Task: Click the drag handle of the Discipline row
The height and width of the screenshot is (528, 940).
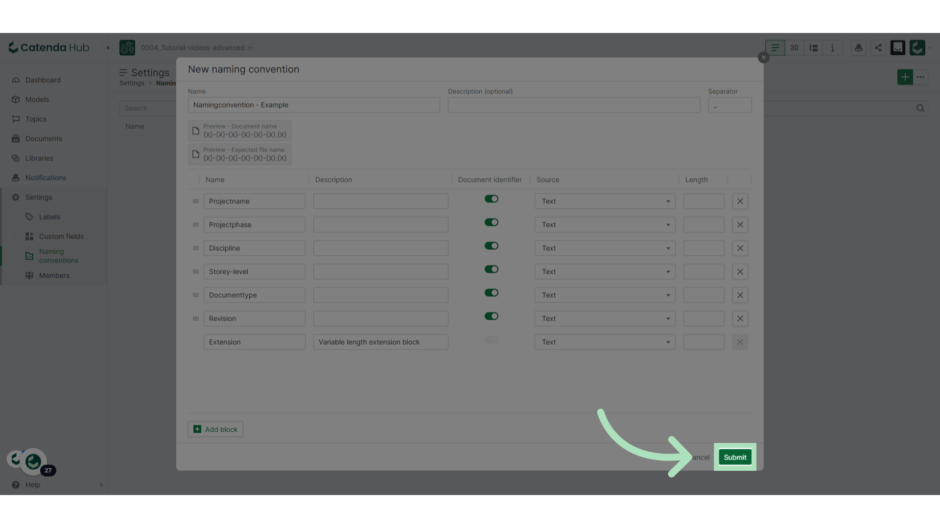Action: [x=196, y=248]
